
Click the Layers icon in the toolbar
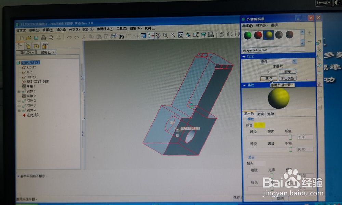[x=203, y=35]
